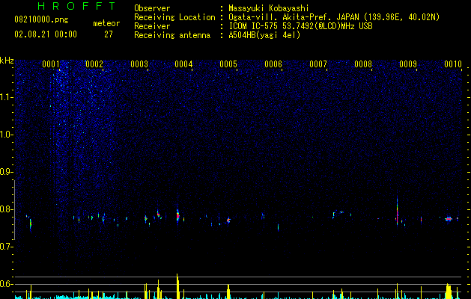
Task: Click the name Masayuki Kobayashi
Action: pos(269,8)
